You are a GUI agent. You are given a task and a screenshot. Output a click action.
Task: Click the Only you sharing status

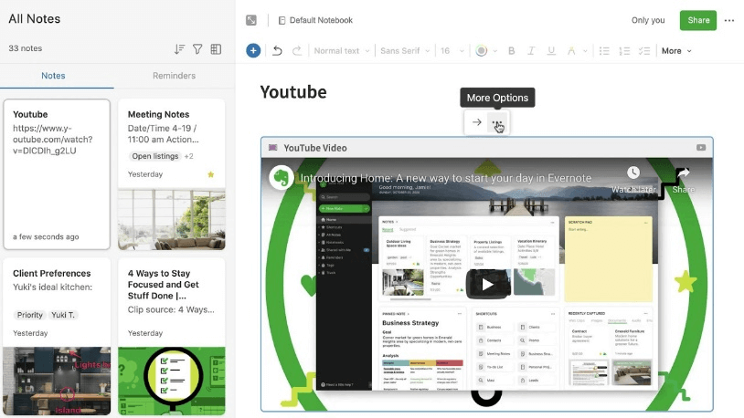648,20
